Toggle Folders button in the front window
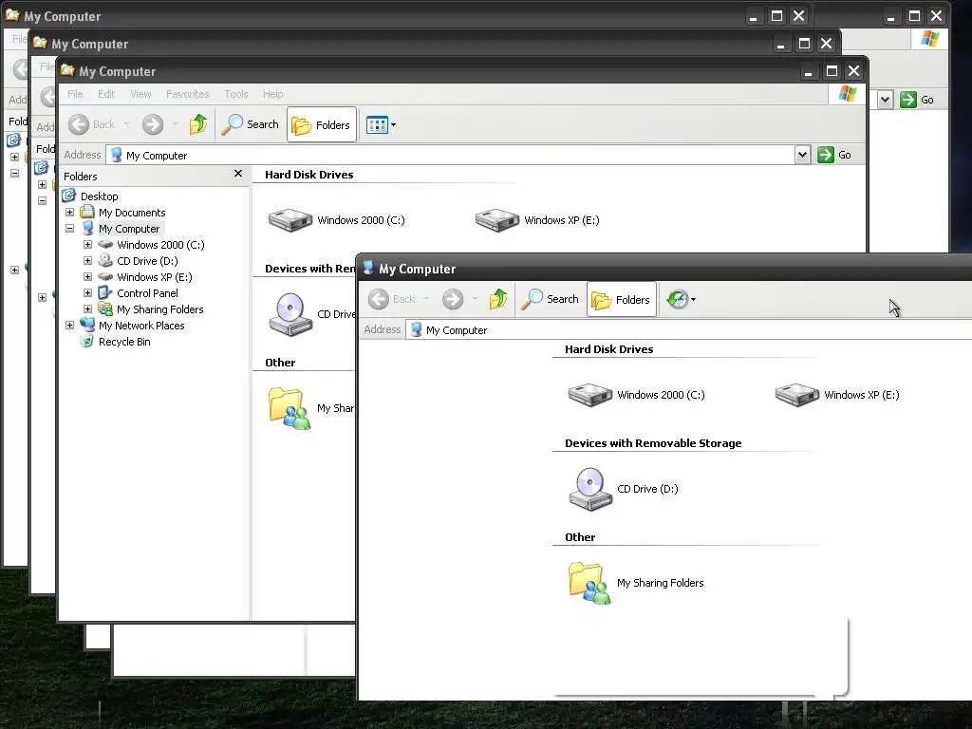 [621, 299]
